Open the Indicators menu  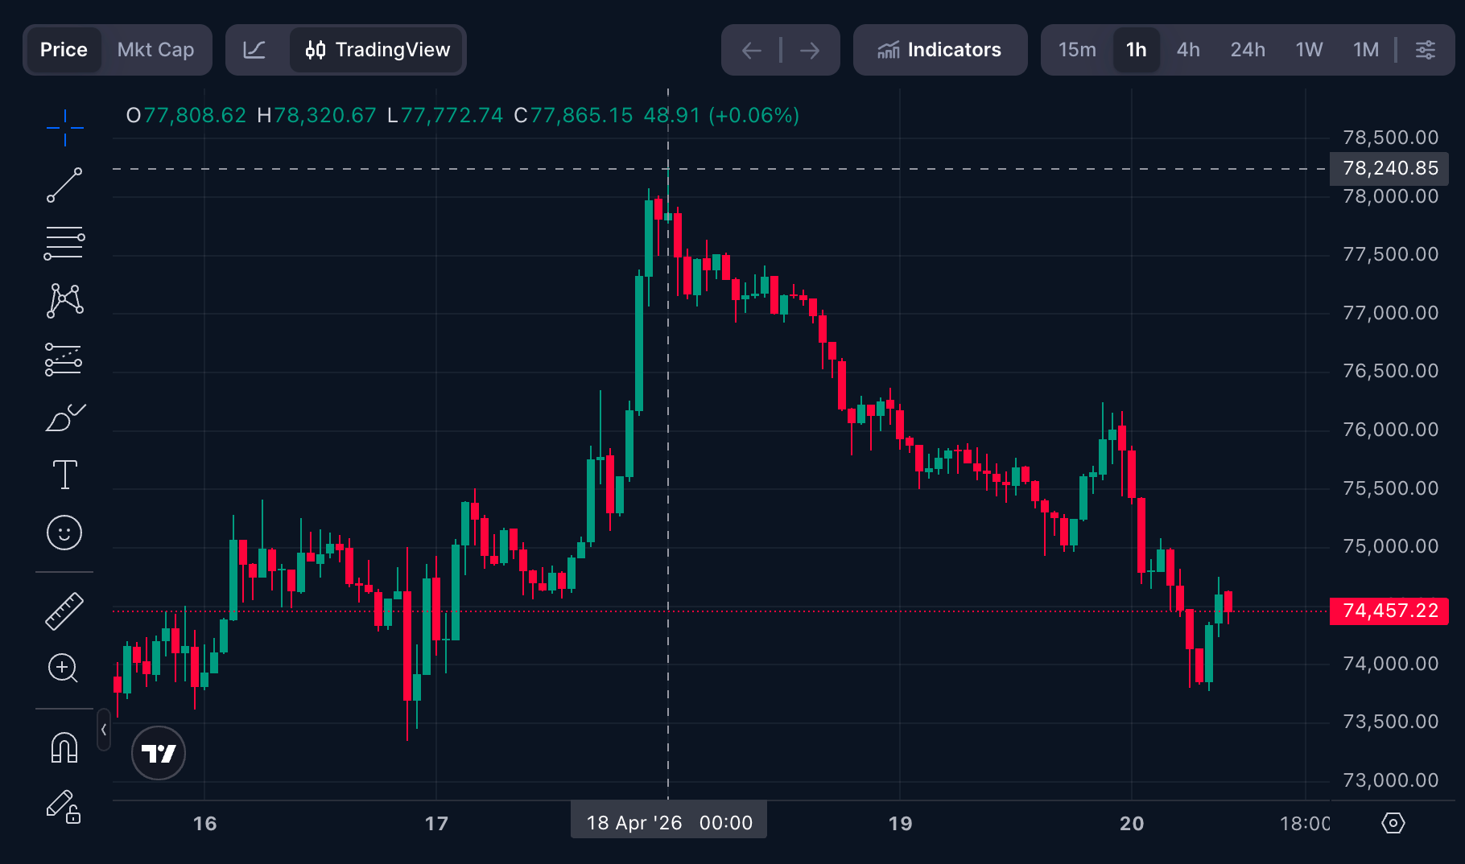pos(939,50)
